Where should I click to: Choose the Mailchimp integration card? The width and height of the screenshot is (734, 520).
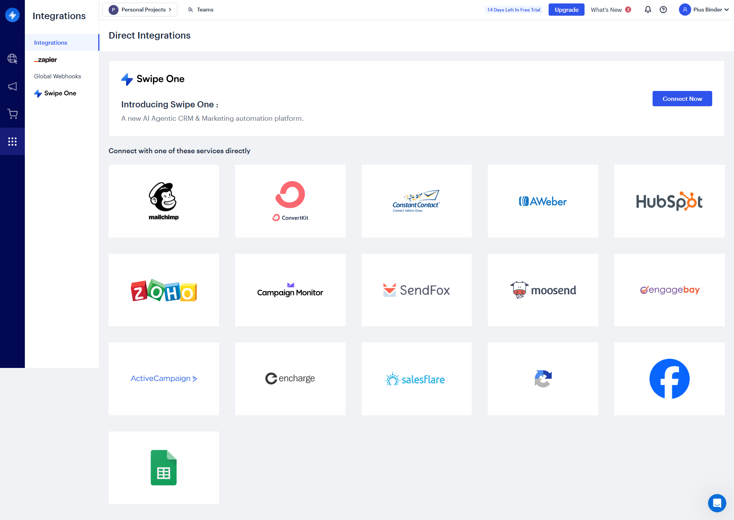[x=164, y=201]
